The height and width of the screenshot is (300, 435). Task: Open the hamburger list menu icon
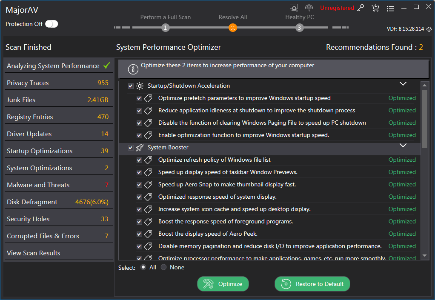(x=390, y=9)
